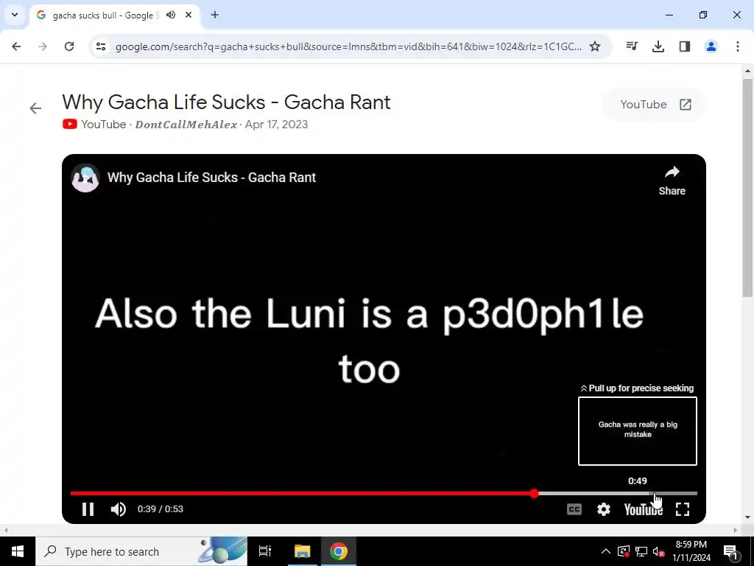Click the video title inside the player
This screenshot has width=754, height=566.
pos(211,178)
